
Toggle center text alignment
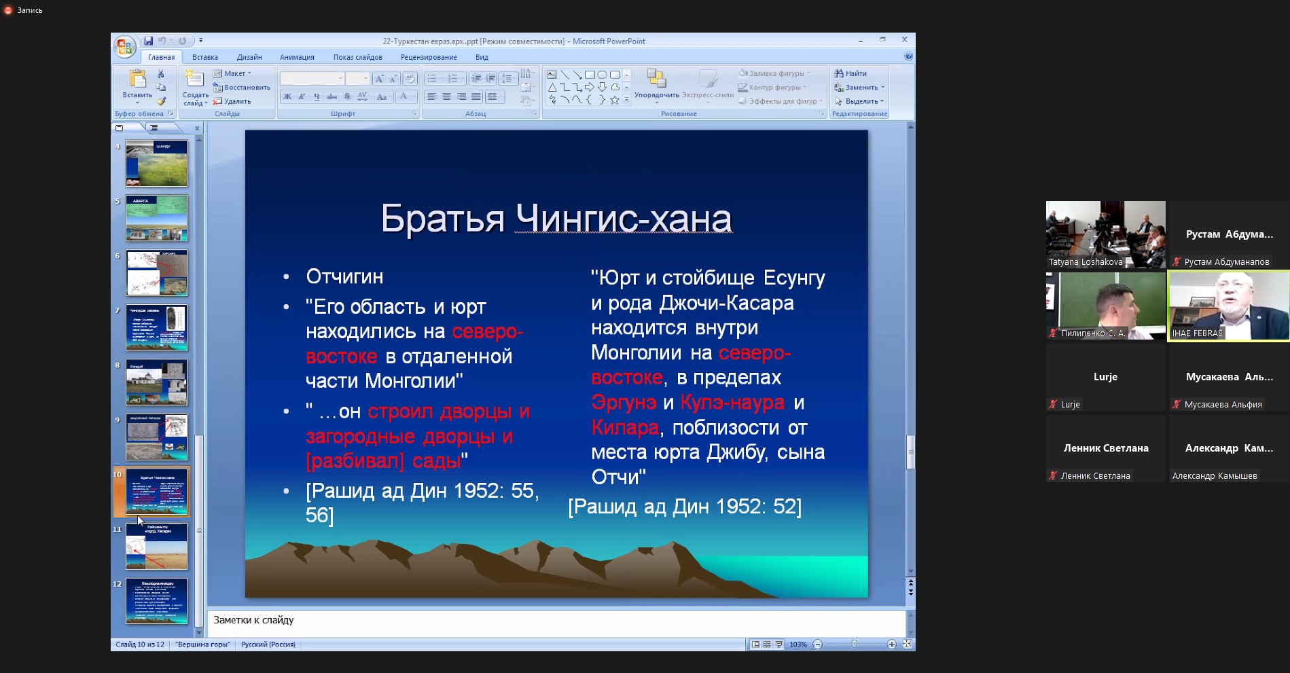[x=446, y=97]
